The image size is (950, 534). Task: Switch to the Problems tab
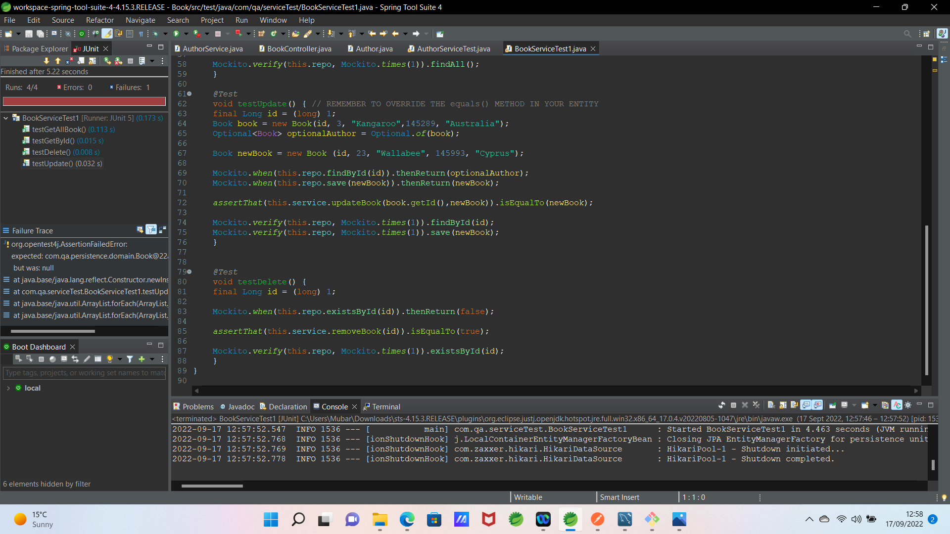coord(193,406)
